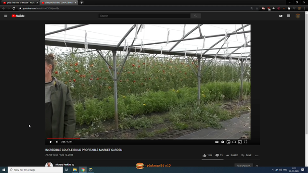Open a new browser tab
308x173 pixels.
[x=81, y=3]
